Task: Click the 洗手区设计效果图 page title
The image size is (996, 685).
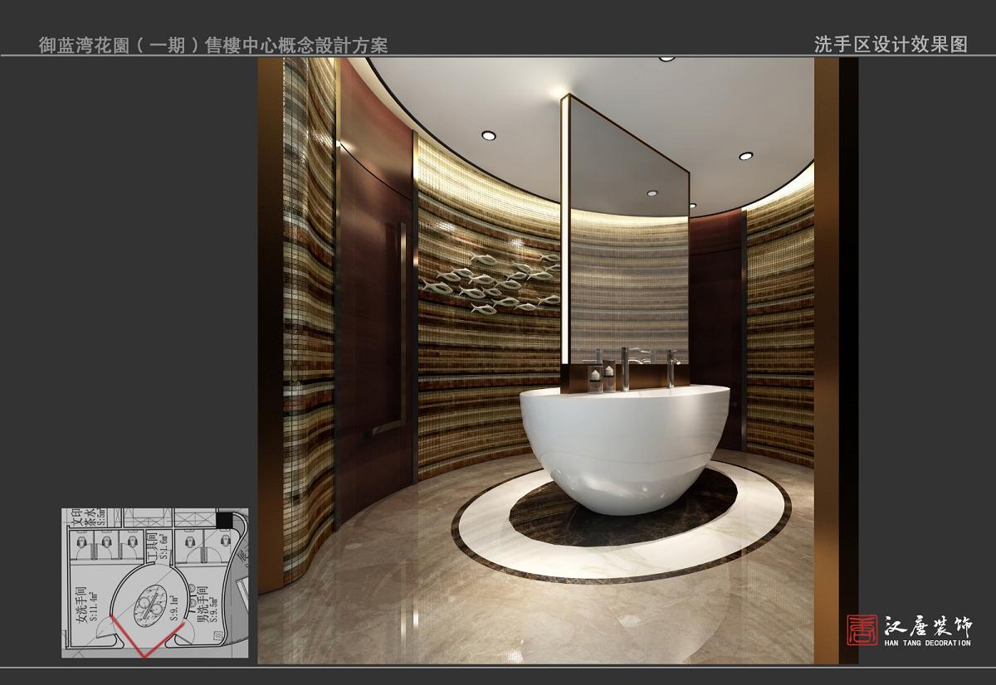Action: (891, 45)
